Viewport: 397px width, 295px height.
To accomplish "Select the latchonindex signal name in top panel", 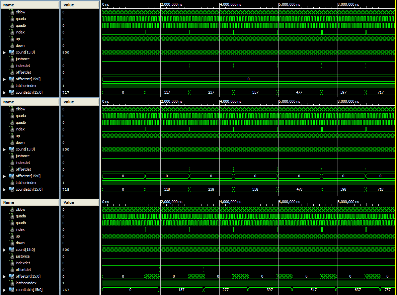I will pyautogui.click(x=26, y=86).
